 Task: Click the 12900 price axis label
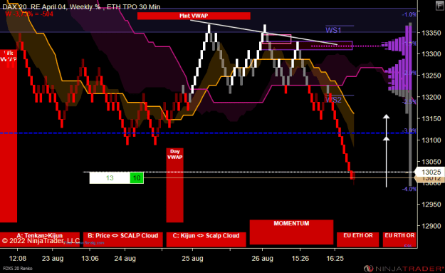[x=431, y=226]
